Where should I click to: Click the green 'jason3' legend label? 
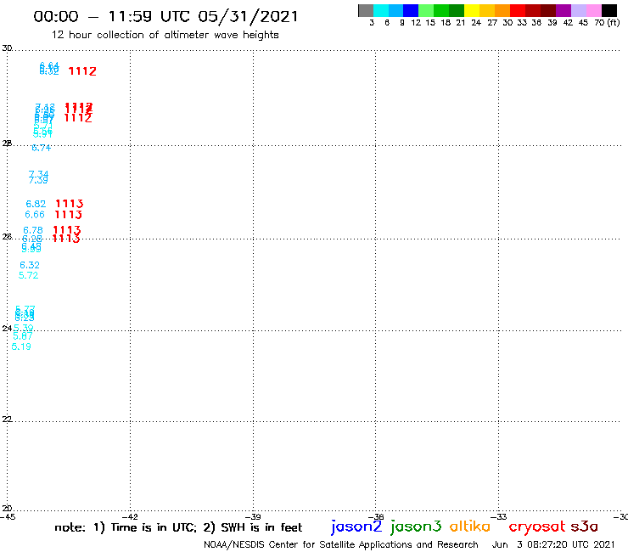[416, 527]
